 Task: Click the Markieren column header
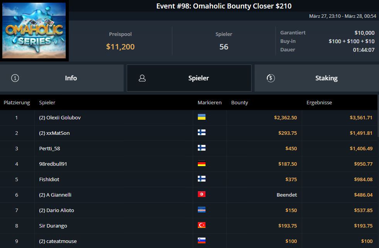[209, 103]
